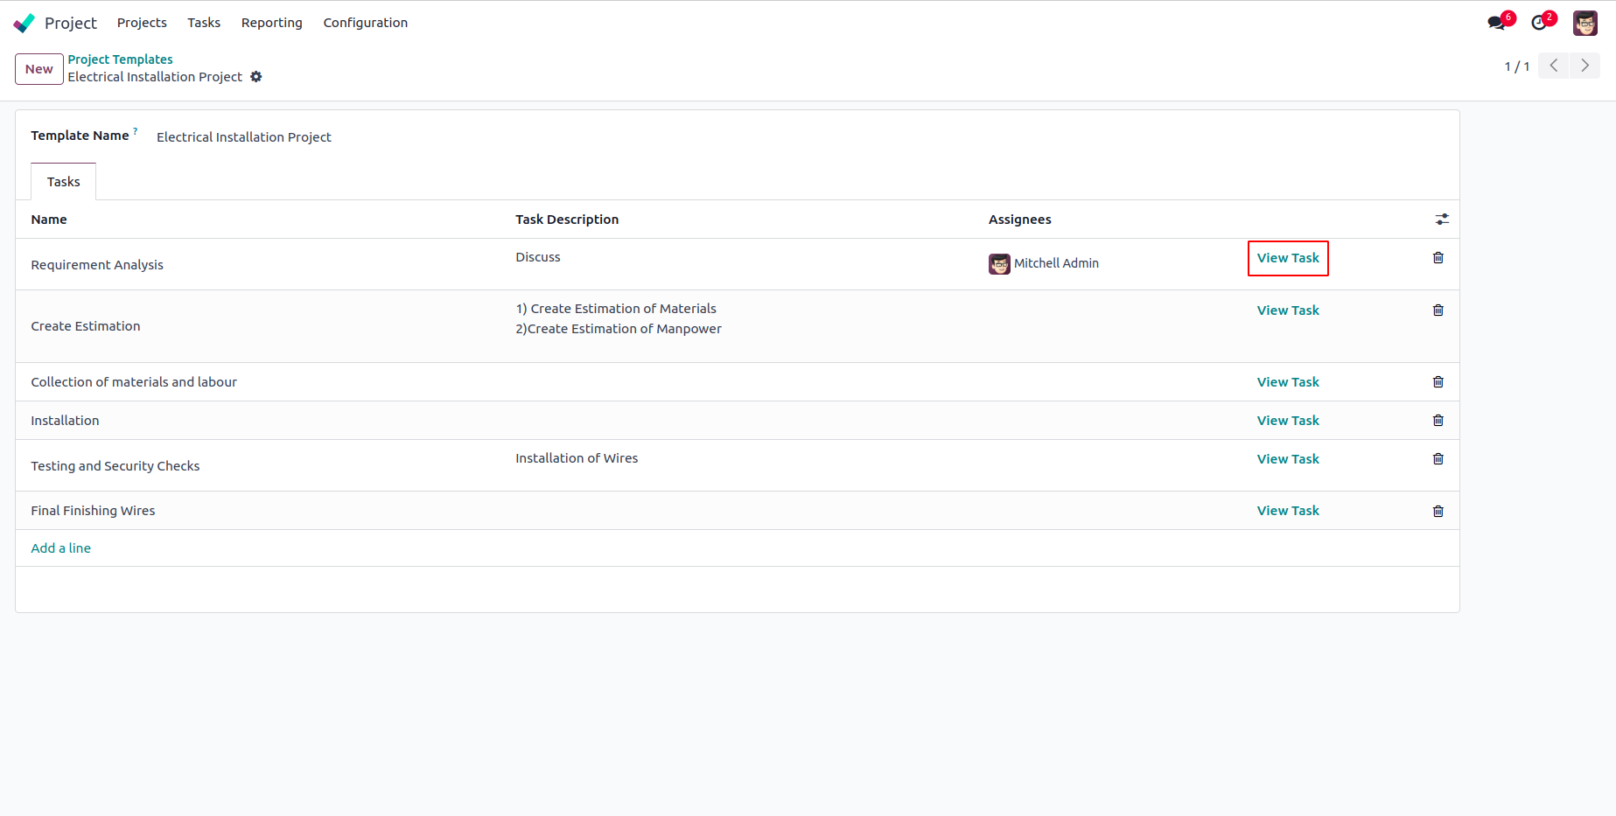Image resolution: width=1616 pixels, height=816 pixels.
Task: Click the New button
Action: 39,69
